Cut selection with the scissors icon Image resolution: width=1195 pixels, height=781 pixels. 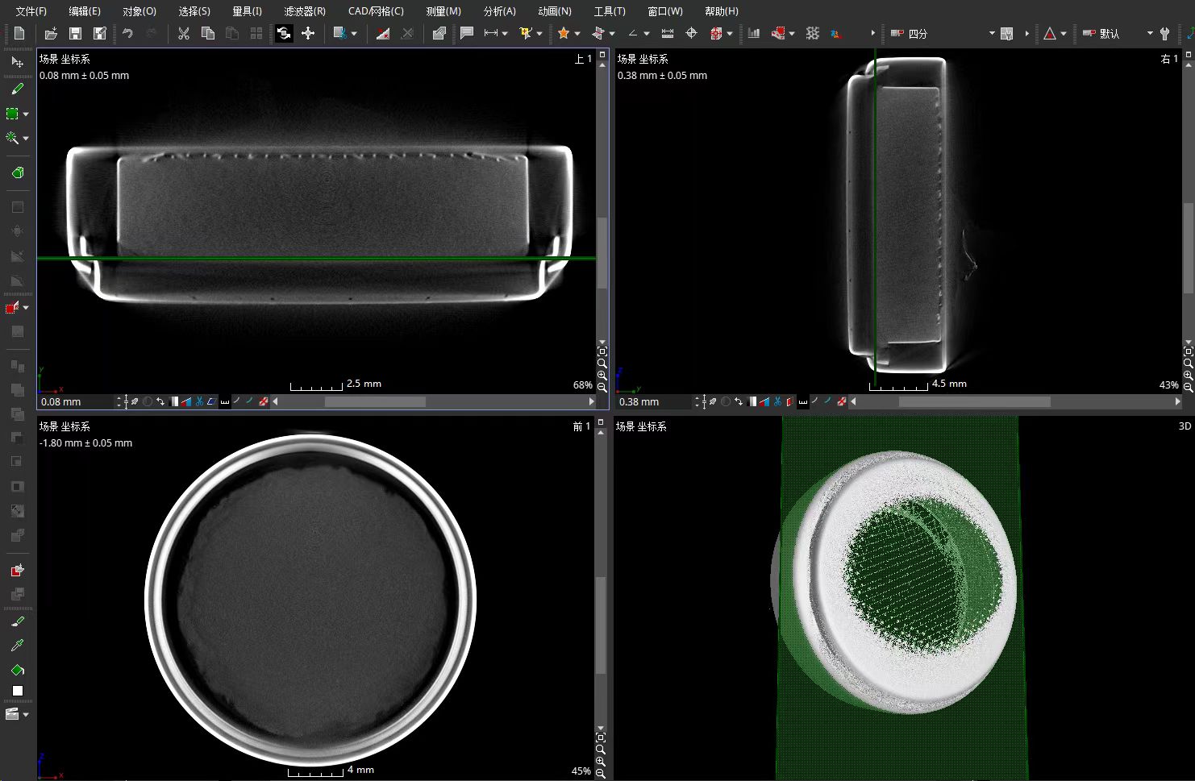click(184, 33)
